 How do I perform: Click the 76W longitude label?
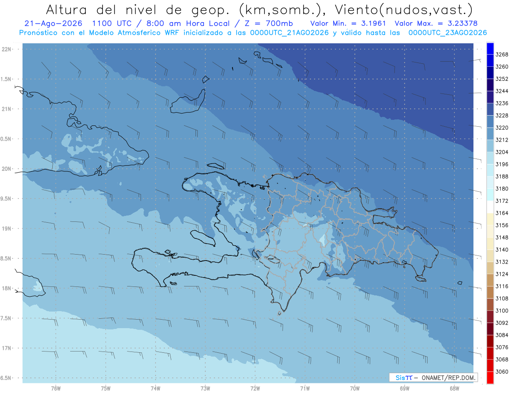click(56, 388)
